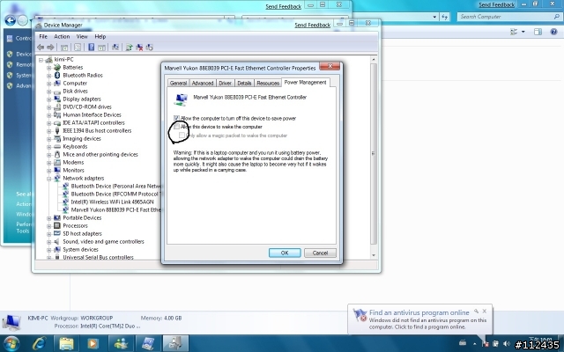Expand the Batteries node

point(49,68)
